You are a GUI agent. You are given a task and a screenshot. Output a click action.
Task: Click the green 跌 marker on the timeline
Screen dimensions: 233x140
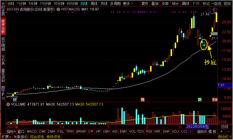point(200,99)
